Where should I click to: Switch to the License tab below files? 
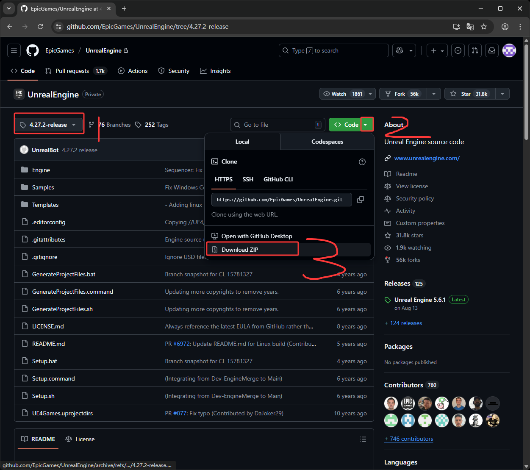pyautogui.click(x=80, y=439)
